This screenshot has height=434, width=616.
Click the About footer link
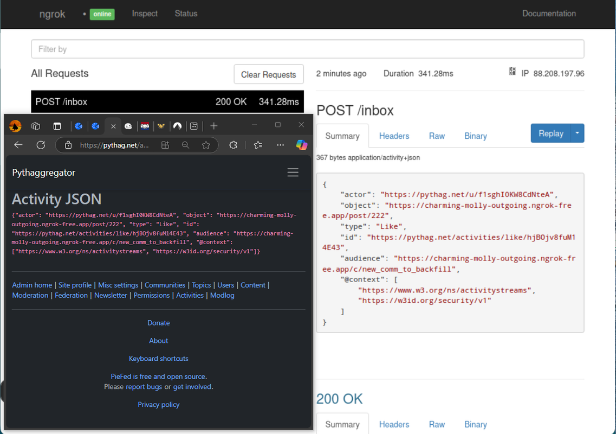click(159, 341)
